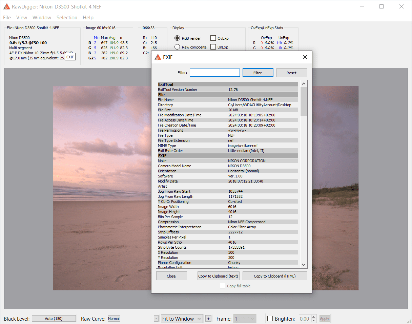Select the File Modification Date/Time row
Viewport: 412px width, 324px height.
coord(228,115)
